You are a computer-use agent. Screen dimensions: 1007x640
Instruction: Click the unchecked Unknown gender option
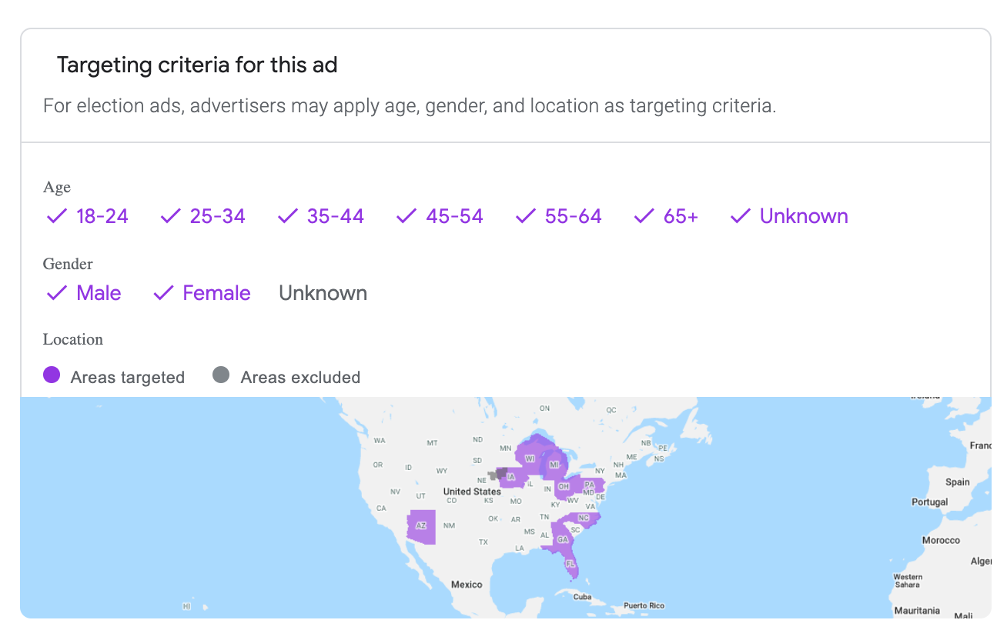tap(323, 293)
